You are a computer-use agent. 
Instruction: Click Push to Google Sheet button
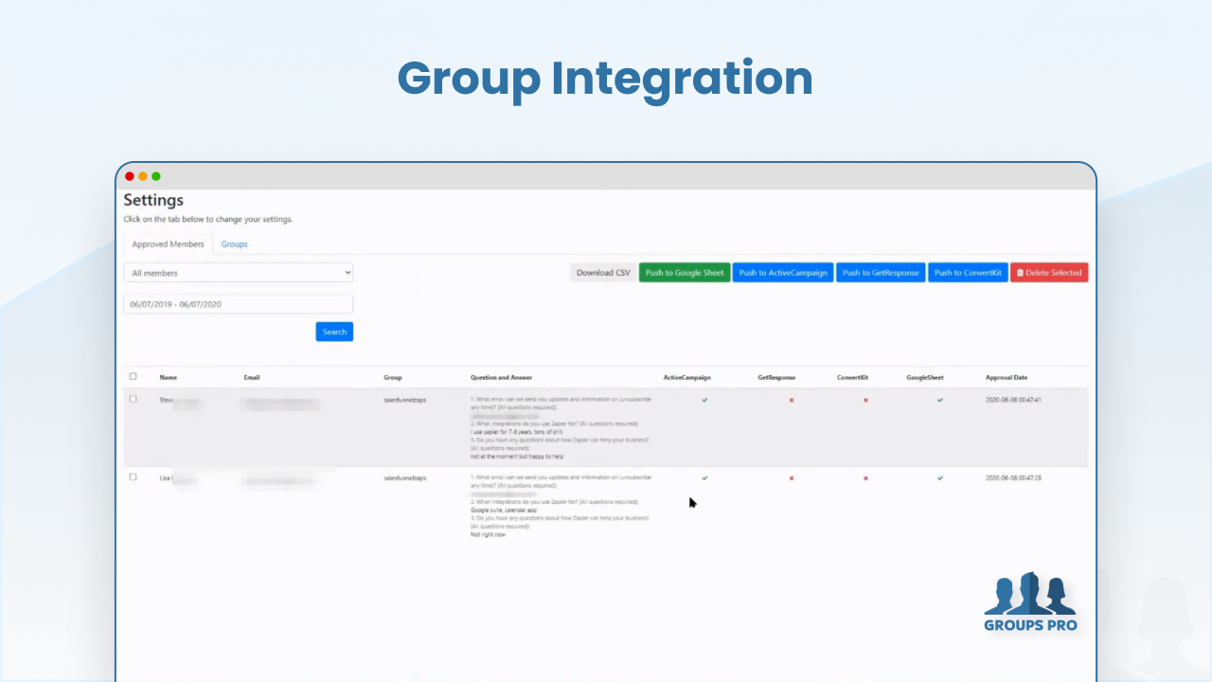(x=684, y=273)
